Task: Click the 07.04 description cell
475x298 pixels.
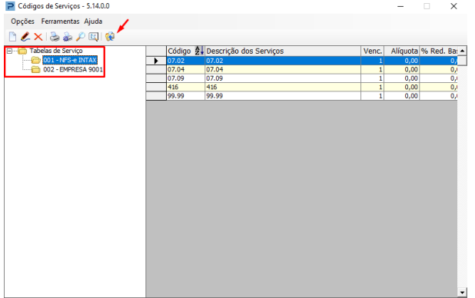Action: [283, 70]
